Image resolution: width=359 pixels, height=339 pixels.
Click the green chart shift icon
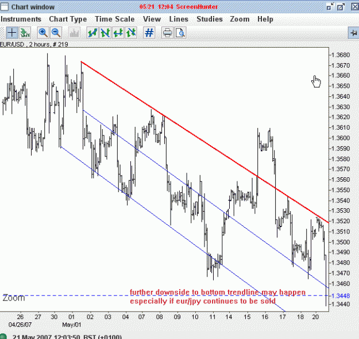(x=25, y=33)
